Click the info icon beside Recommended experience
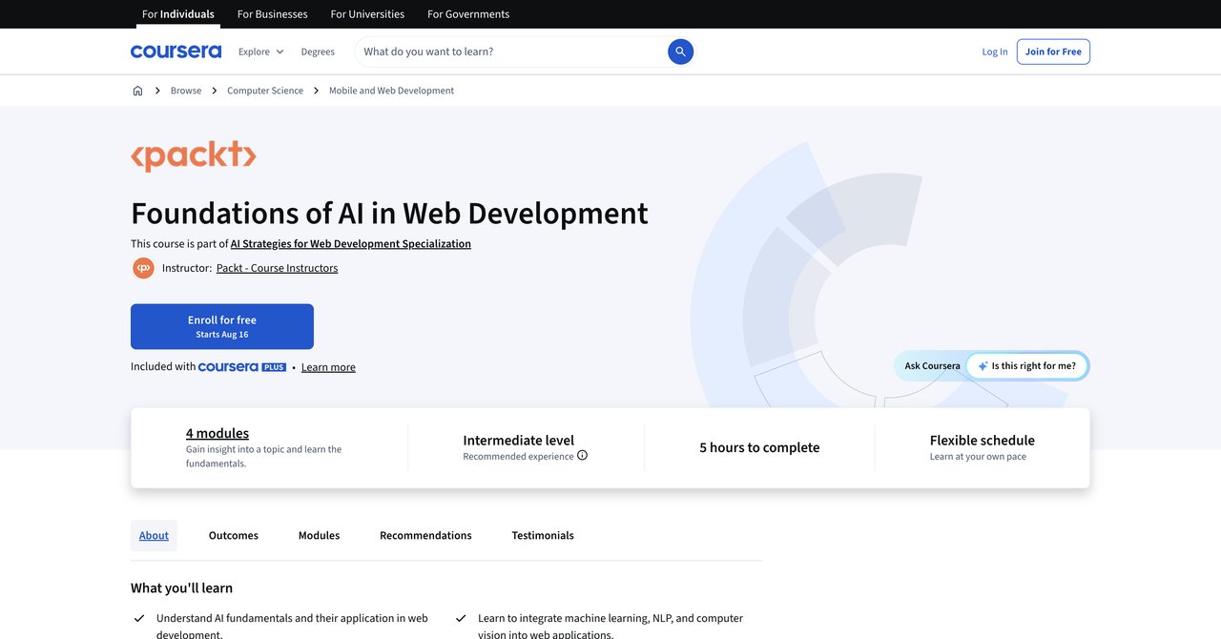The height and width of the screenshot is (639, 1221). (582, 456)
